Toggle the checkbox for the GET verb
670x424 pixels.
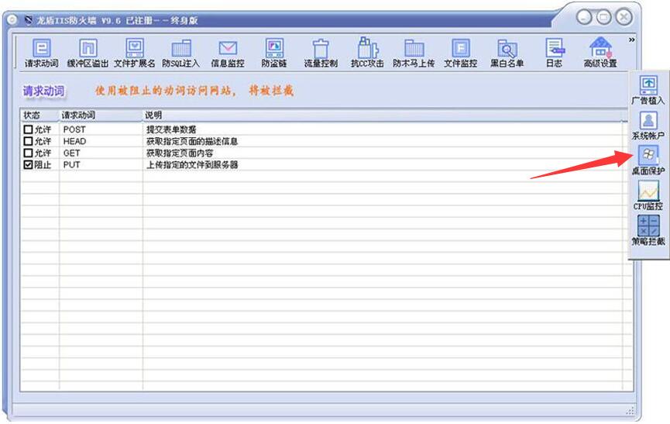tap(28, 153)
